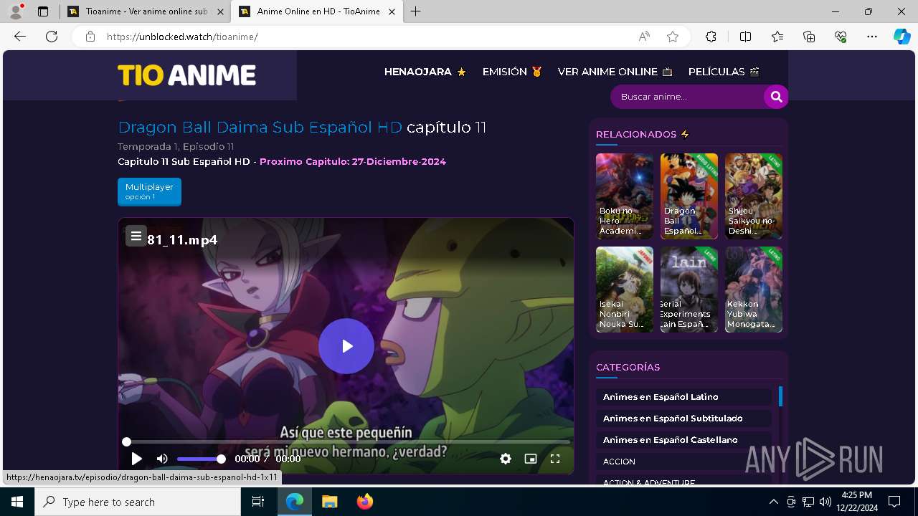The image size is (918, 516).
Task: Open the video player settings gear
Action: point(506,459)
